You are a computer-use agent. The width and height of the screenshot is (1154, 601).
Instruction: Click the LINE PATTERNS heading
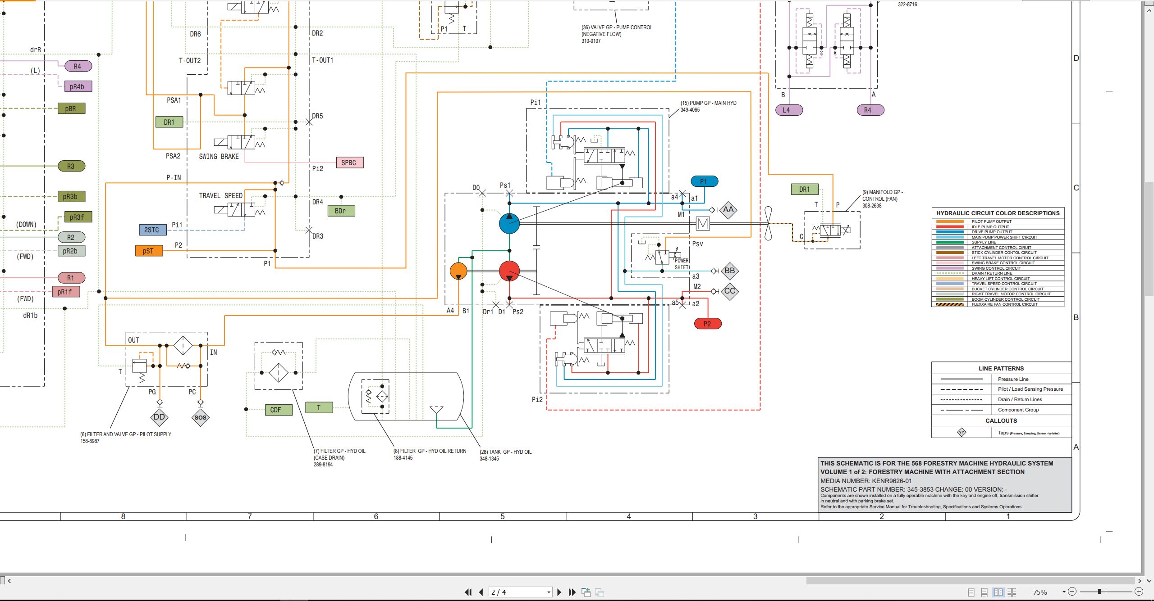point(1001,368)
